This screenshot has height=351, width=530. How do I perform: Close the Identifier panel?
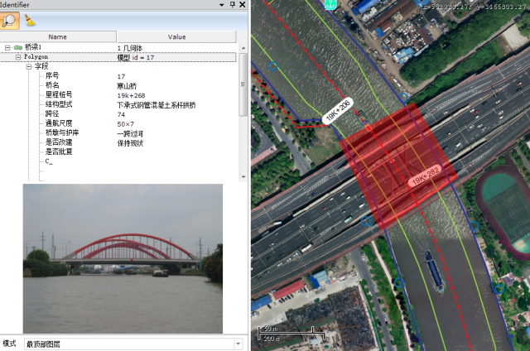pos(242,5)
